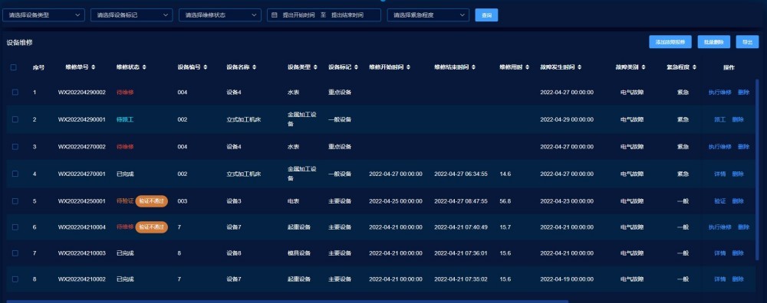Select row 5 checkbox for WX202204250001
The width and height of the screenshot is (767, 303).
click(x=15, y=201)
